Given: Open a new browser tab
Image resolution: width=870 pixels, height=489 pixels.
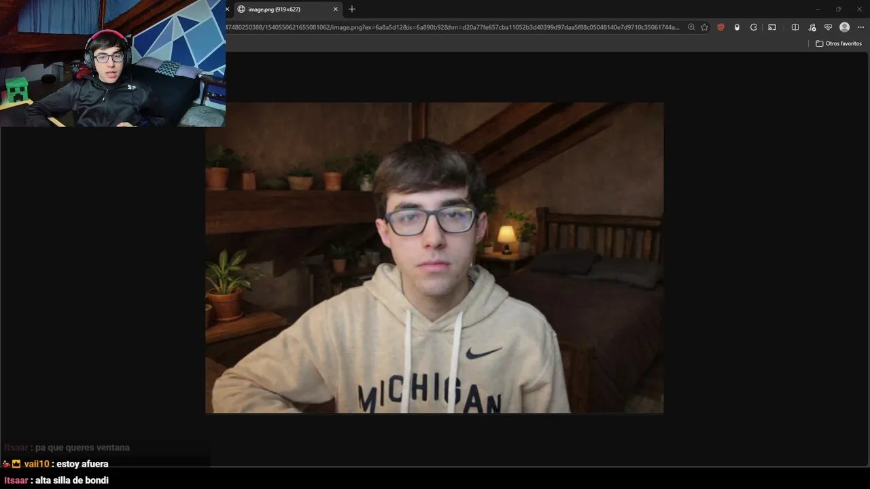Looking at the screenshot, I should tap(352, 10).
